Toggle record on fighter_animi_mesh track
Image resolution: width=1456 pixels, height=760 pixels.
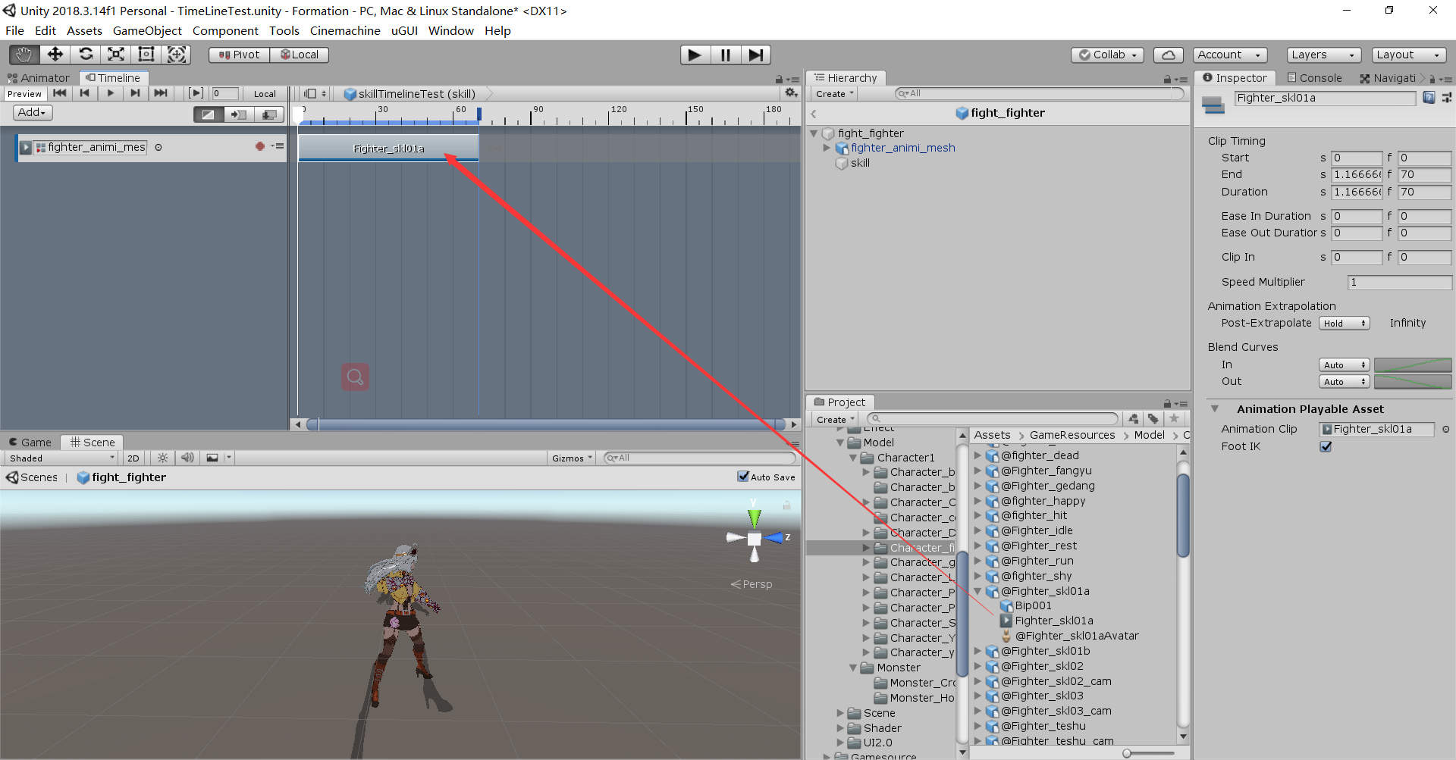coord(260,146)
